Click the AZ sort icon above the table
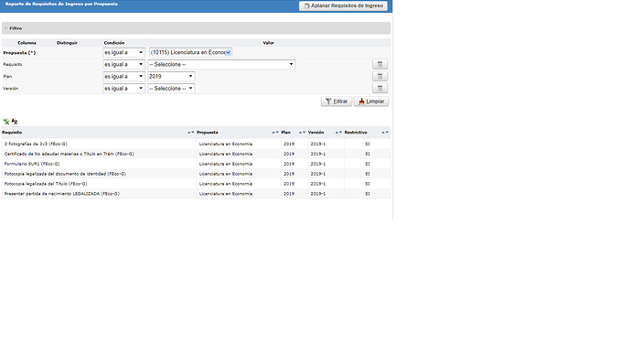Screen dimensions: 631x343 [15, 121]
